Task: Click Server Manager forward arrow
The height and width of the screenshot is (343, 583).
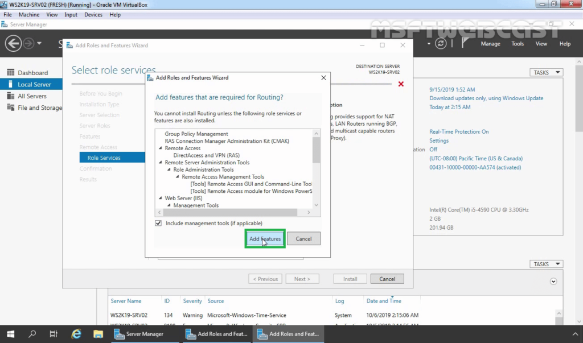Action: pos(28,43)
